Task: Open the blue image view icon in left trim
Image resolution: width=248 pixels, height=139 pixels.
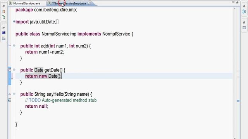Action: [x=3, y=33]
